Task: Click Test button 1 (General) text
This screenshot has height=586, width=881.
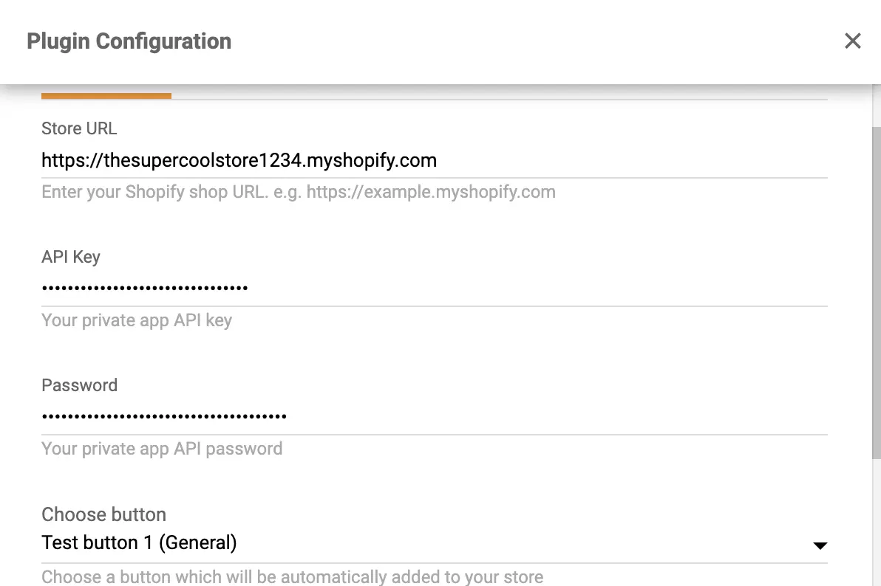Action: click(x=139, y=542)
